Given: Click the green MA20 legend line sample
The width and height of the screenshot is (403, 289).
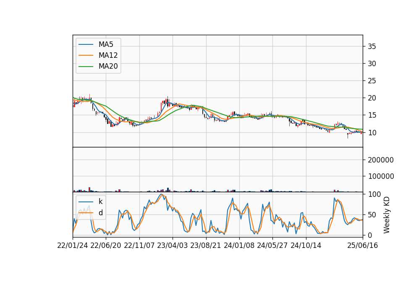Looking at the screenshot, I should tap(86, 66).
